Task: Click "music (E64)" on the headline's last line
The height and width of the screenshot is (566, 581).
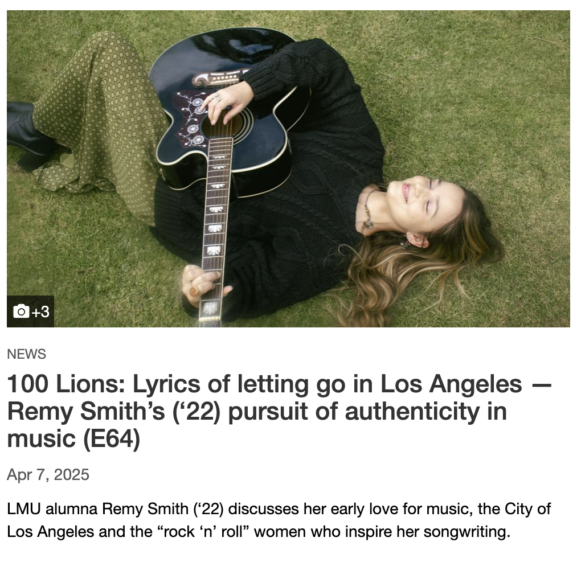Action: coord(73,440)
